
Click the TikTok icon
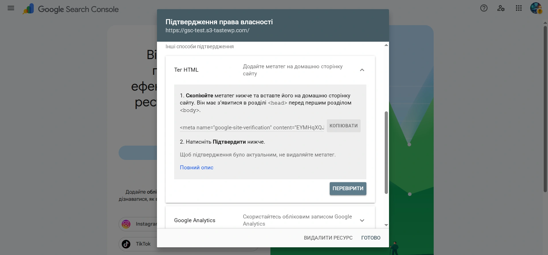pyautogui.click(x=126, y=244)
